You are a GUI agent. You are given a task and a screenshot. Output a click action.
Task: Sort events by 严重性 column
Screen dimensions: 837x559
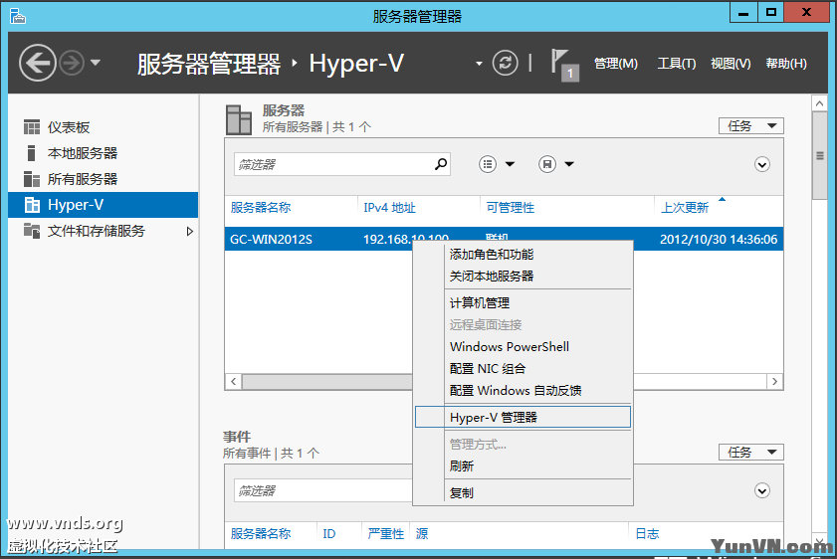(x=386, y=533)
